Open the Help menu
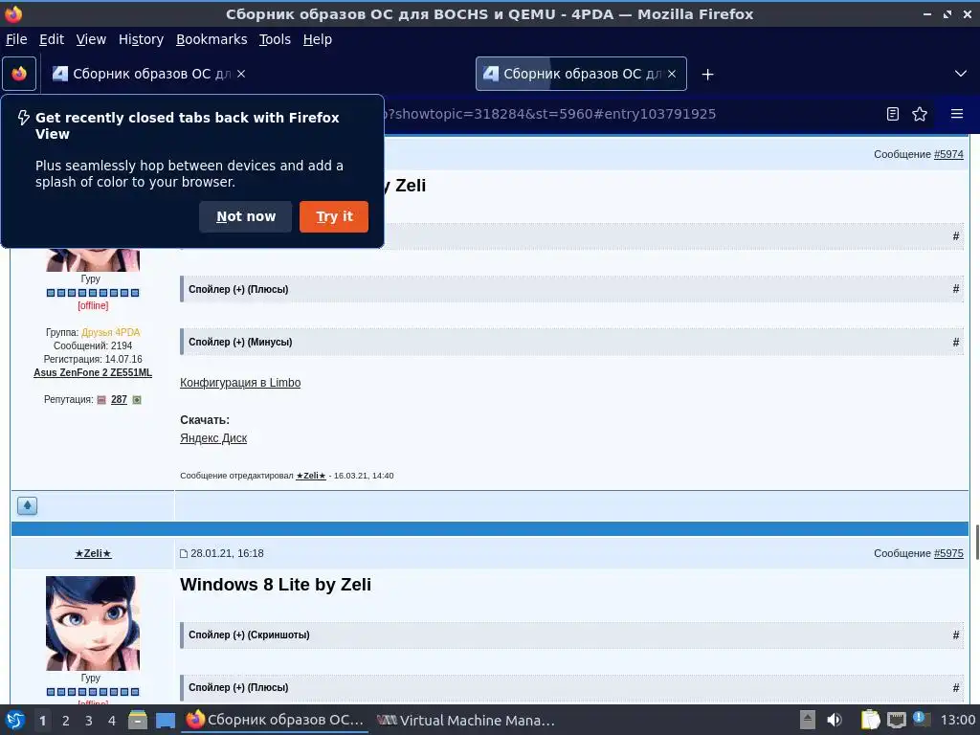 (318, 39)
